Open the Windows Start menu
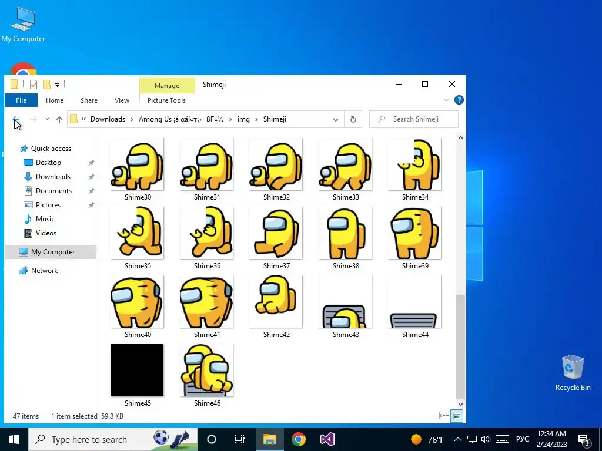Image resolution: width=602 pixels, height=451 pixels. click(x=14, y=439)
